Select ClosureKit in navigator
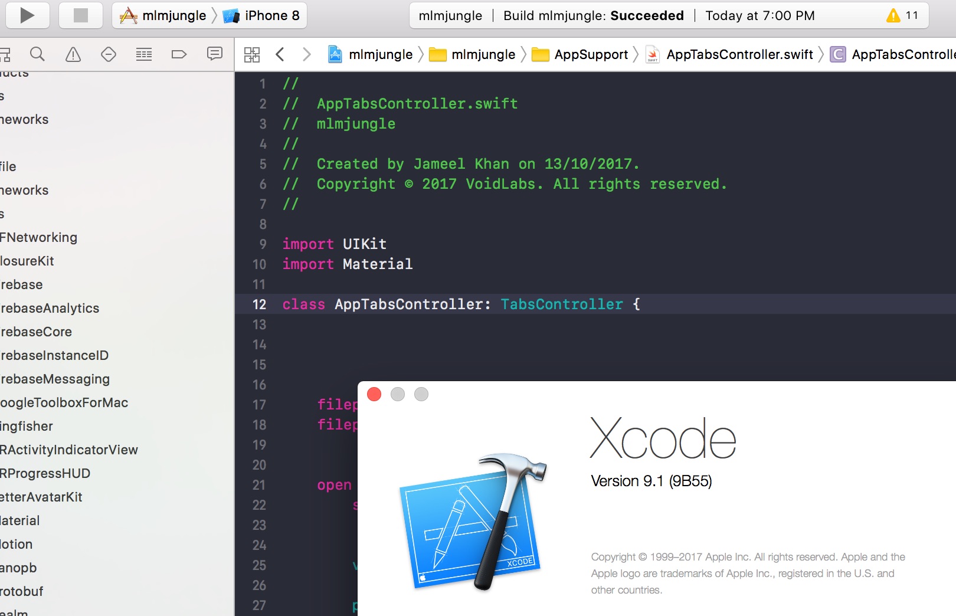The height and width of the screenshot is (616, 956). click(x=27, y=261)
